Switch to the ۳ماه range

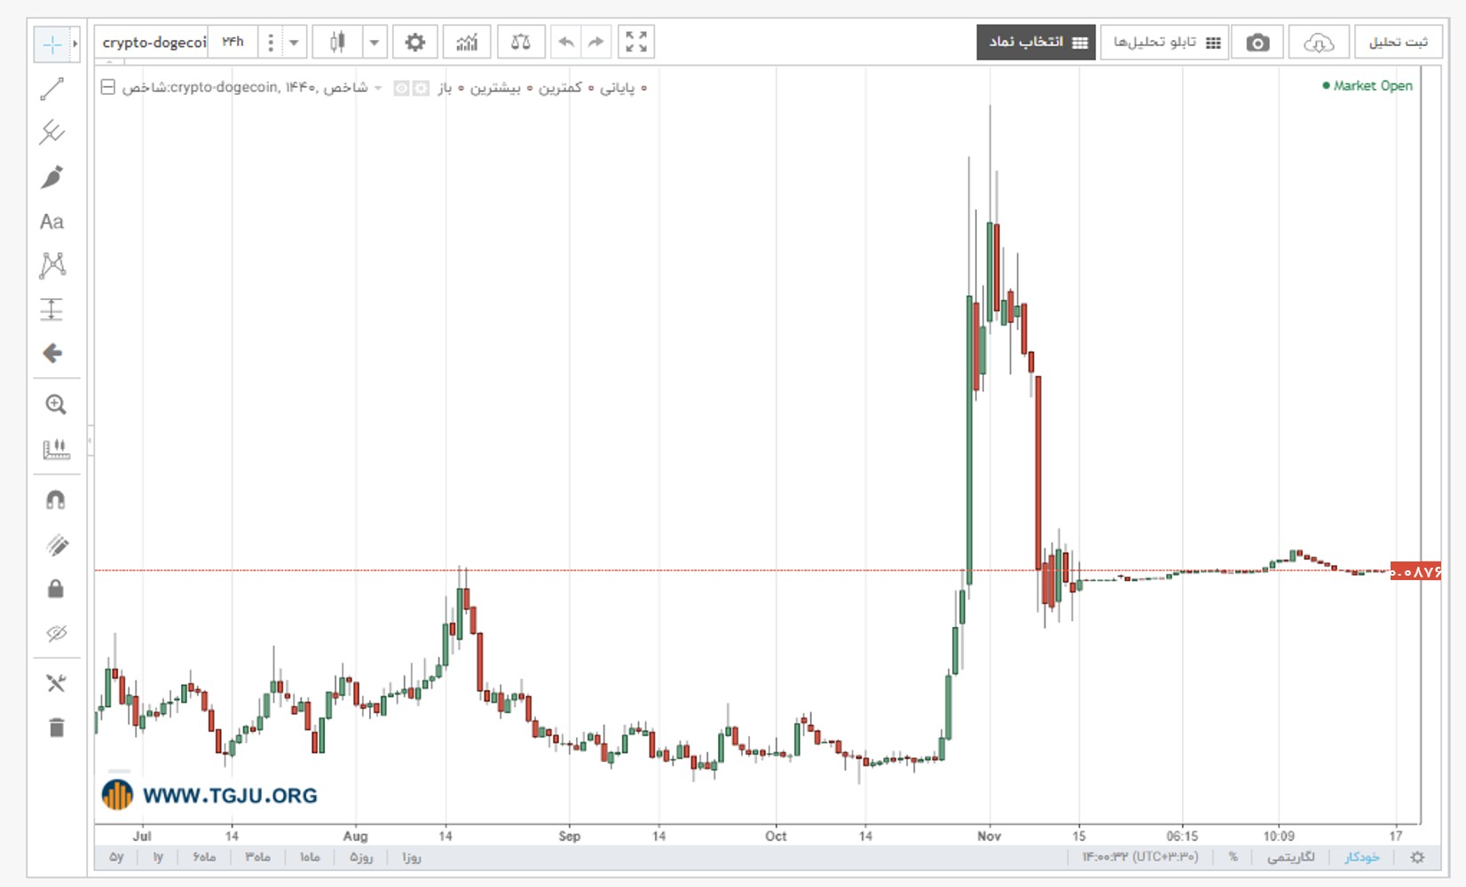[x=257, y=857]
